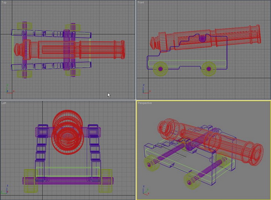Select right yellow wheel in Front viewport
The image size is (271, 200).
click(209, 69)
